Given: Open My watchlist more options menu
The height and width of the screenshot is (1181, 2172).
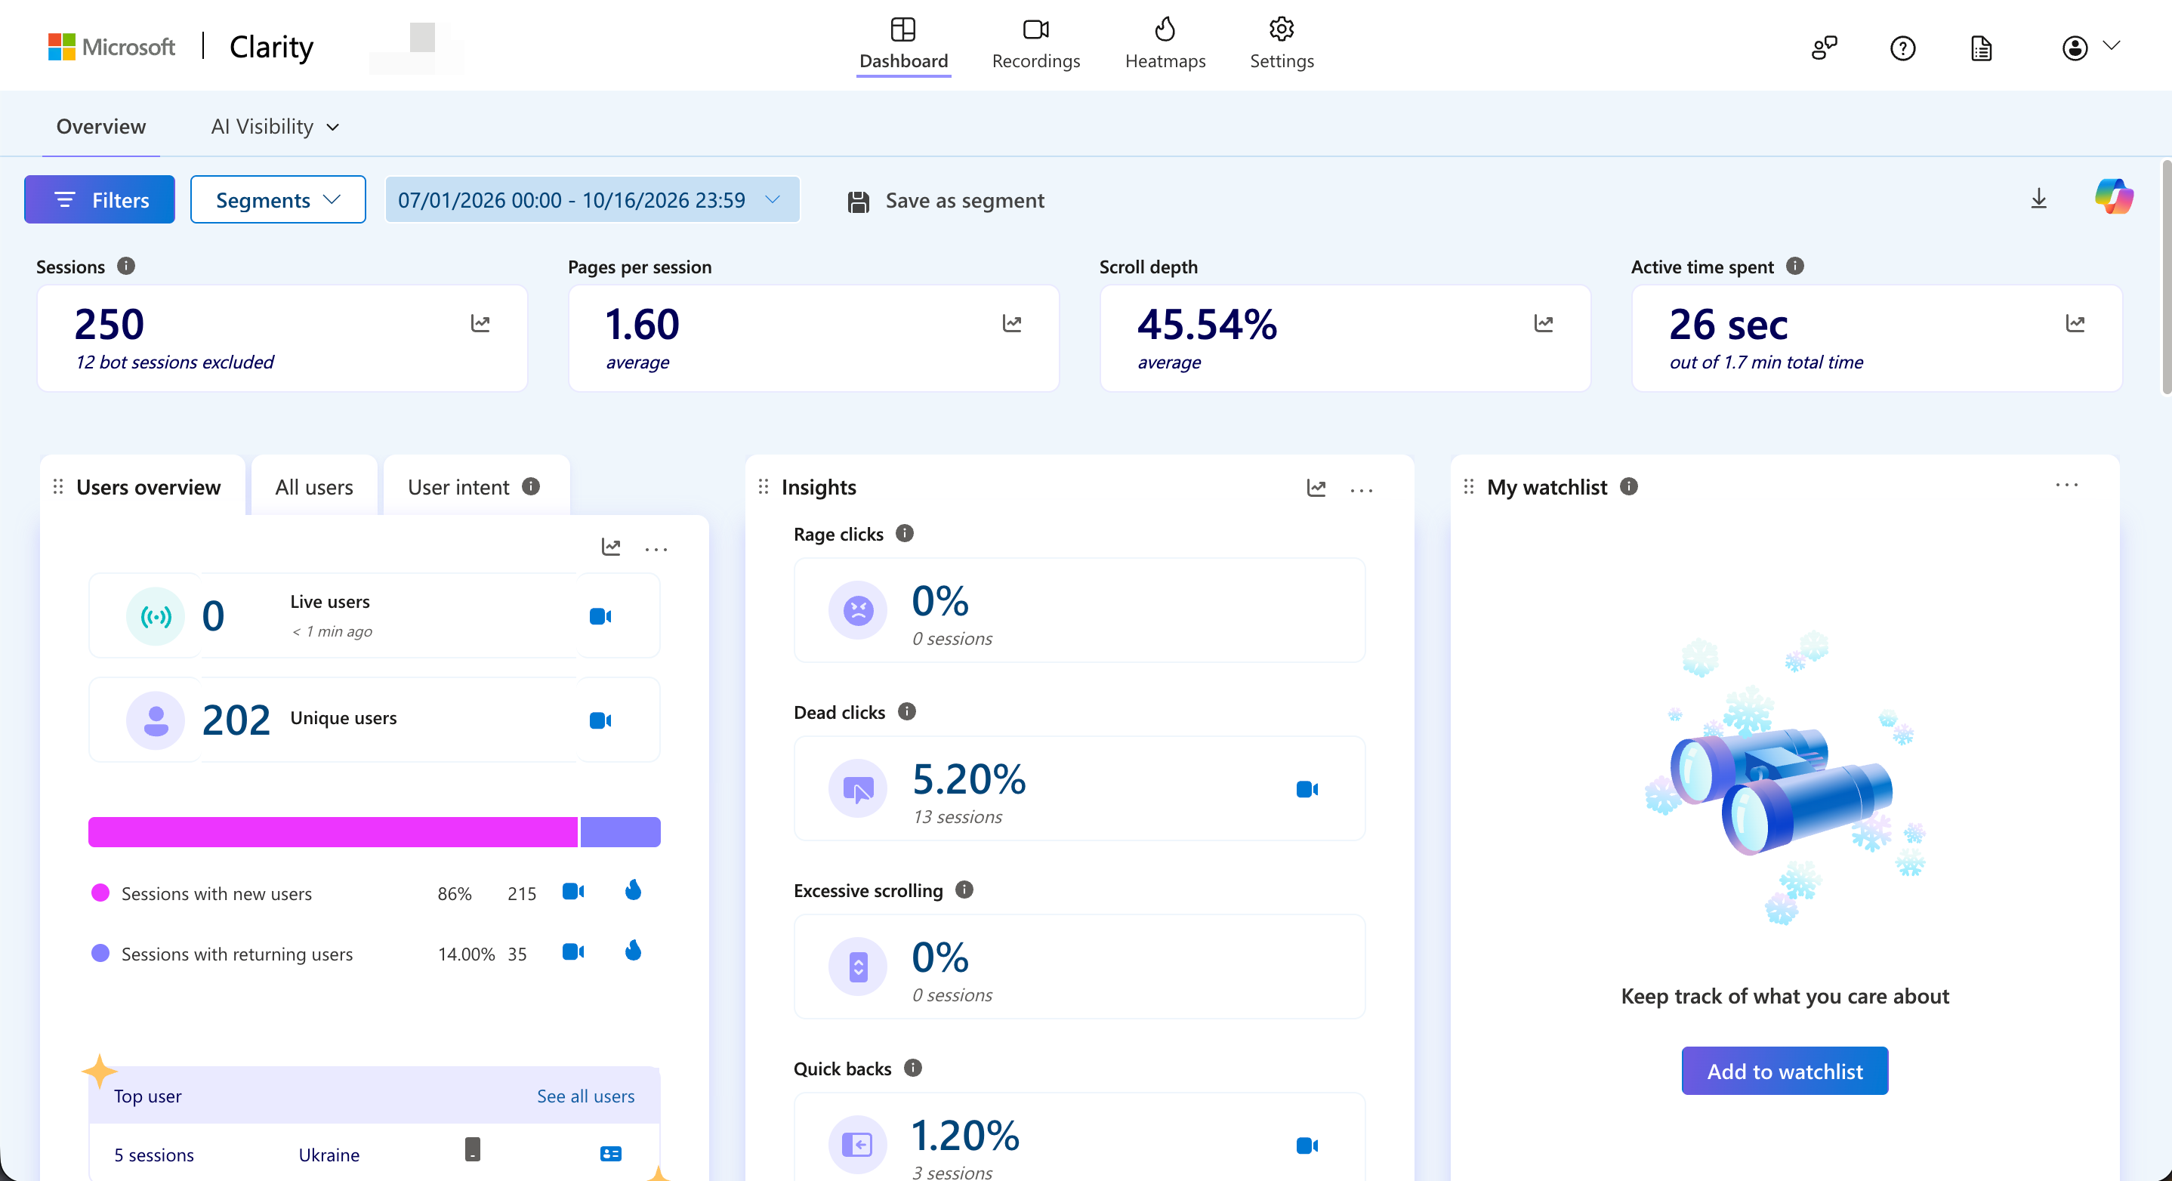Looking at the screenshot, I should (x=2066, y=485).
